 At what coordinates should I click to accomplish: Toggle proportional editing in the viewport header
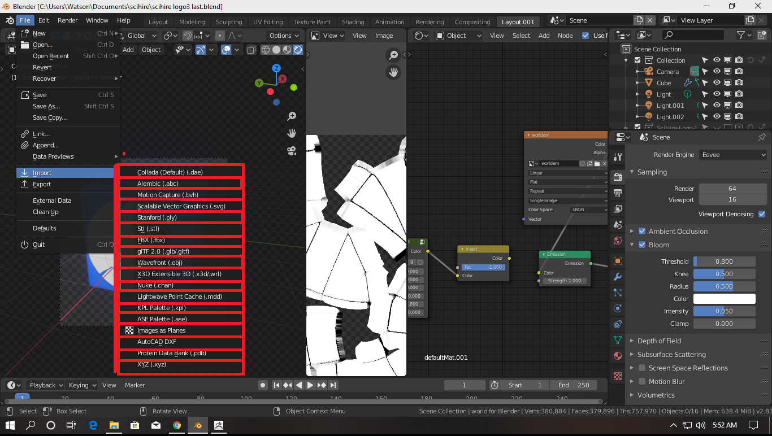(x=220, y=36)
